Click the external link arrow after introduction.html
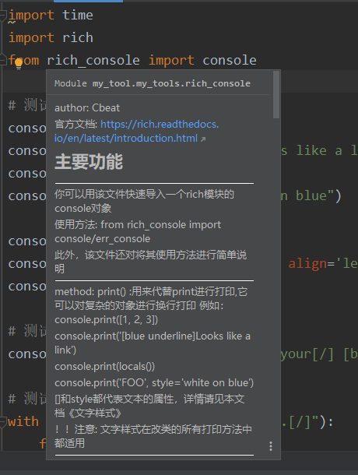 click(x=203, y=139)
